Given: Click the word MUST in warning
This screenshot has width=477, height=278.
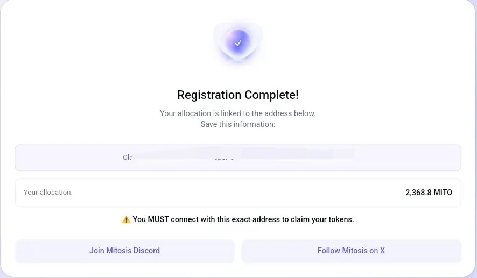Looking at the screenshot, I should (x=158, y=219).
